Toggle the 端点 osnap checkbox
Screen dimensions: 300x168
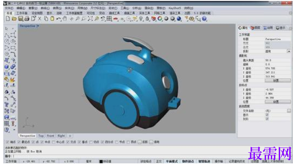(x=7, y=142)
